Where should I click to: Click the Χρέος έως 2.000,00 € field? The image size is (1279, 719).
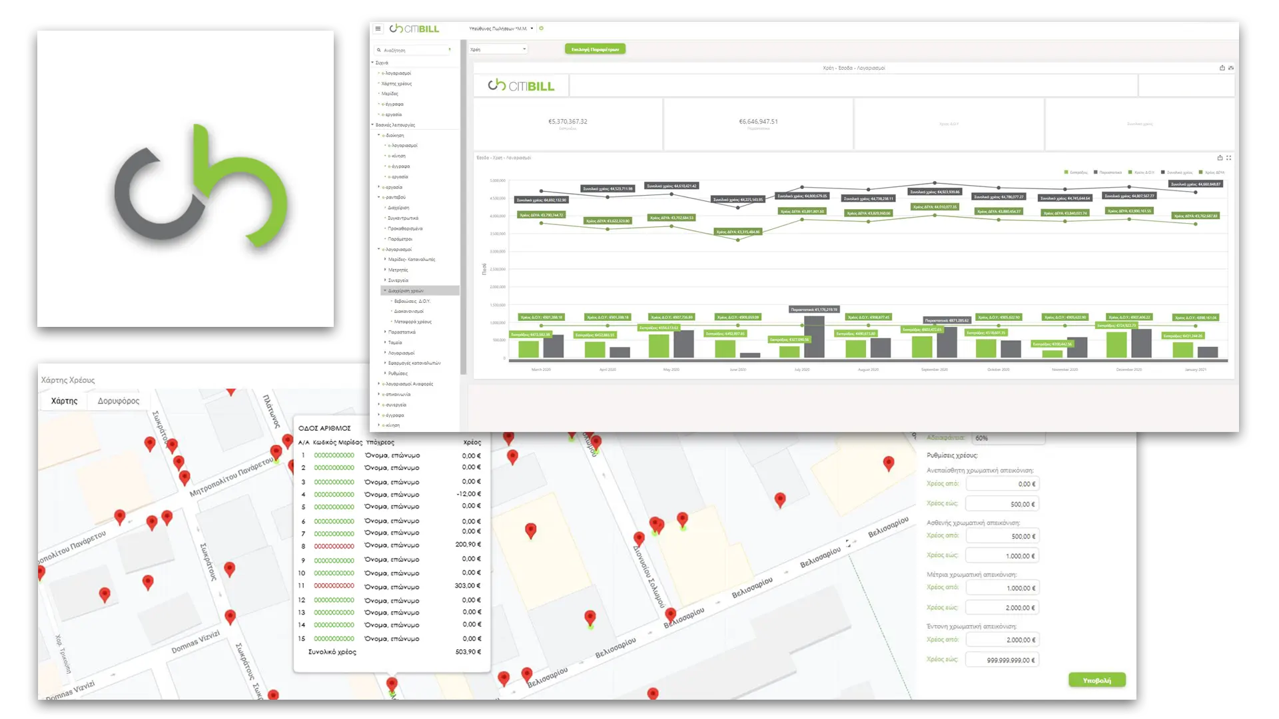click(1002, 608)
